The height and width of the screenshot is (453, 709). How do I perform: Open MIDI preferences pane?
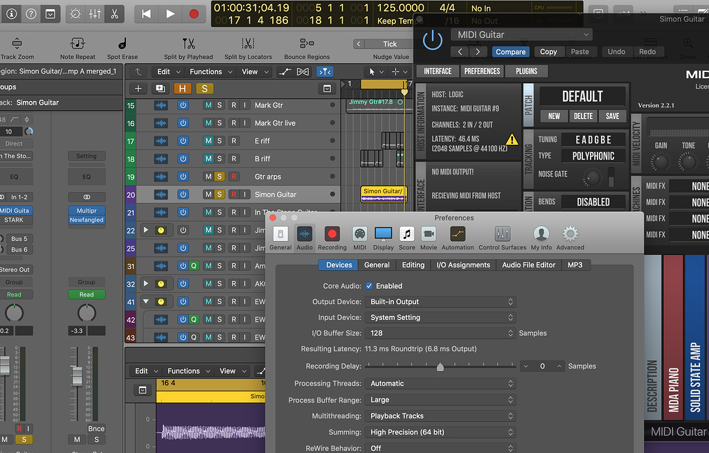point(359,236)
